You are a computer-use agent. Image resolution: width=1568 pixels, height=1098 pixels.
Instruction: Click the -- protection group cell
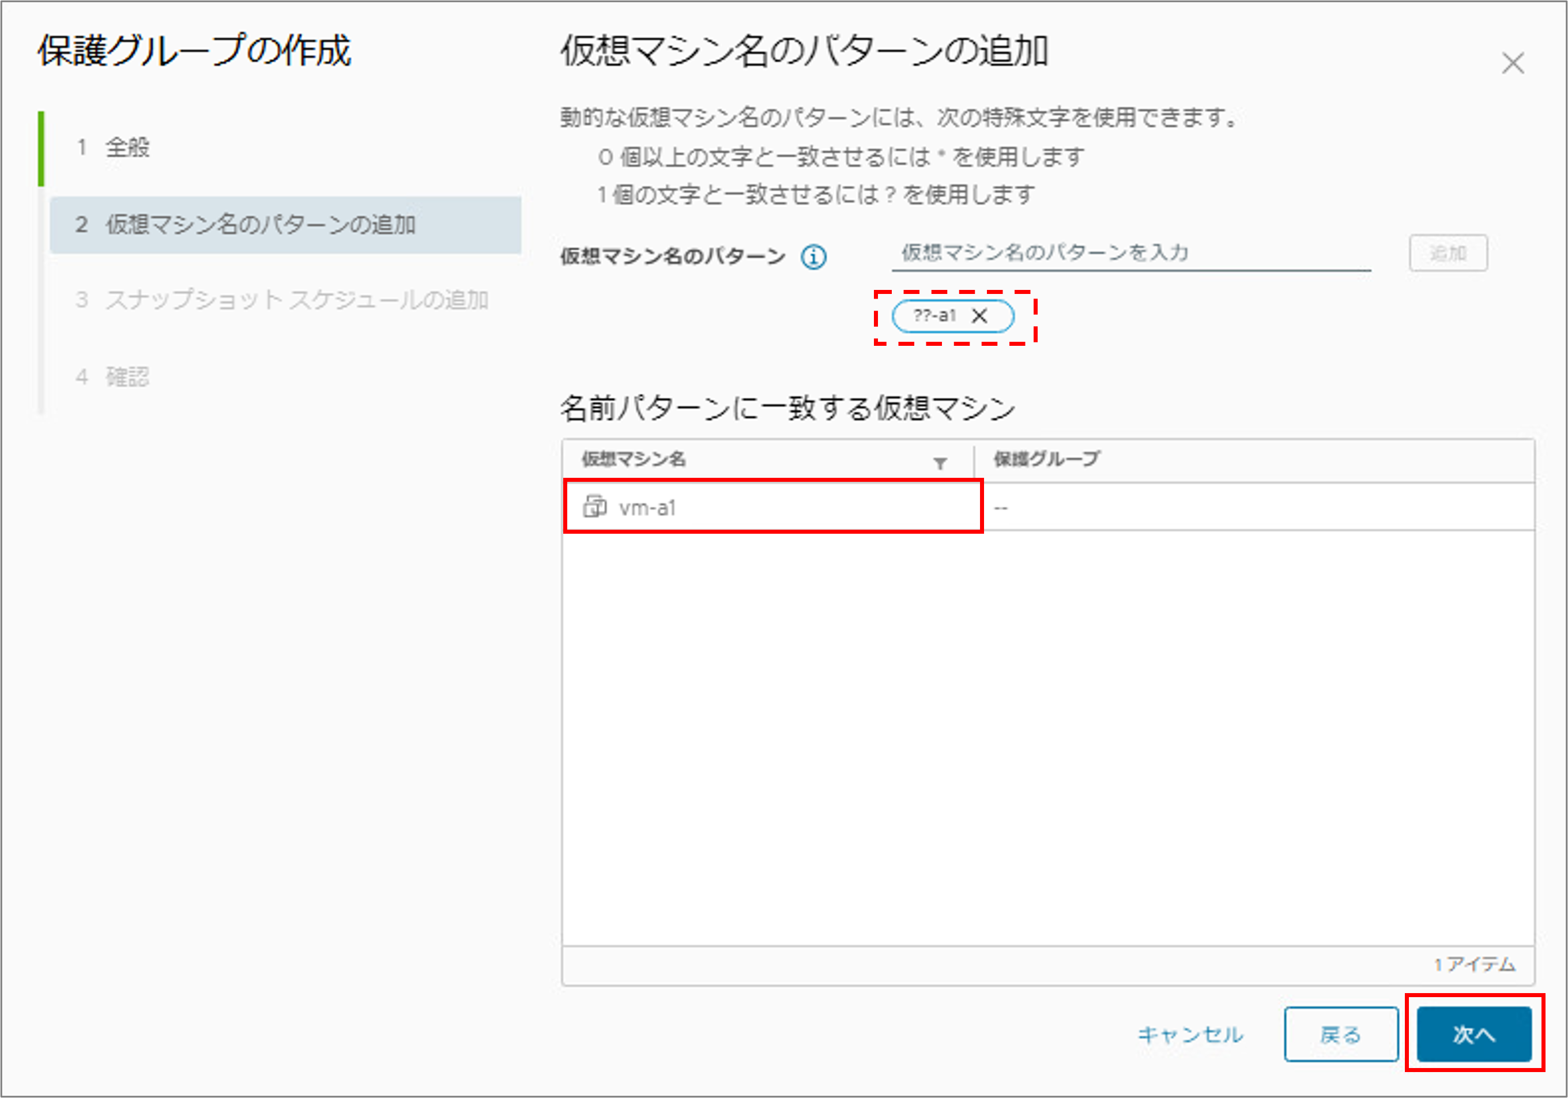1001,507
